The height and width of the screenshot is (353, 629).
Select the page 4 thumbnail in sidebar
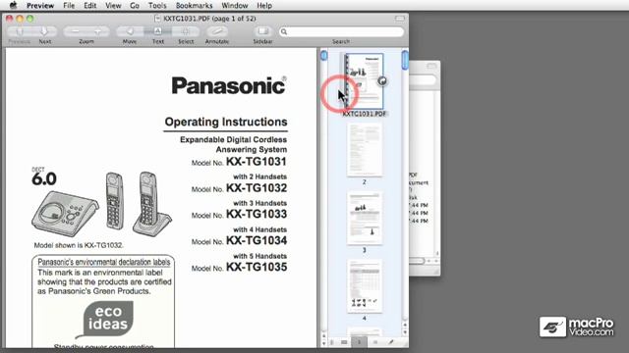[365, 286]
